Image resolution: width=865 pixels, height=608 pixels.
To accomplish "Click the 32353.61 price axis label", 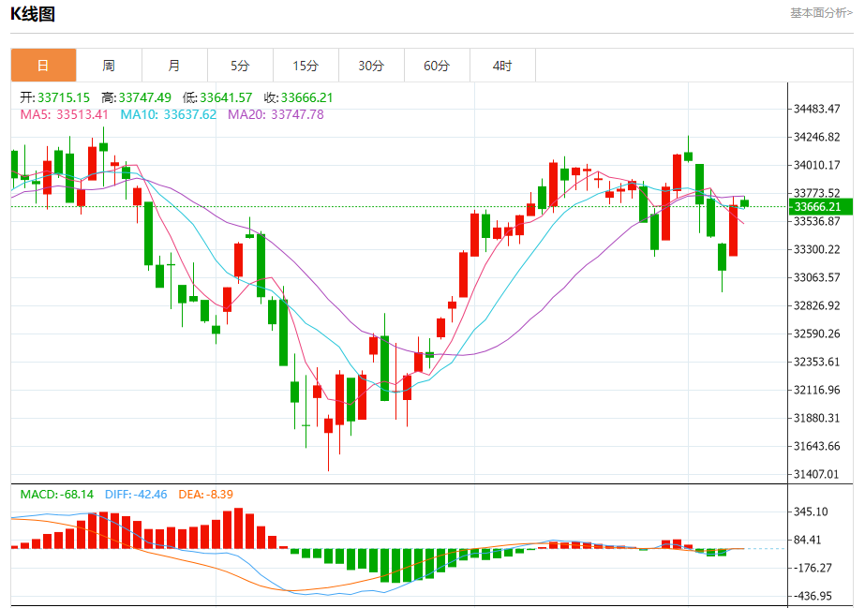I will click(816, 362).
